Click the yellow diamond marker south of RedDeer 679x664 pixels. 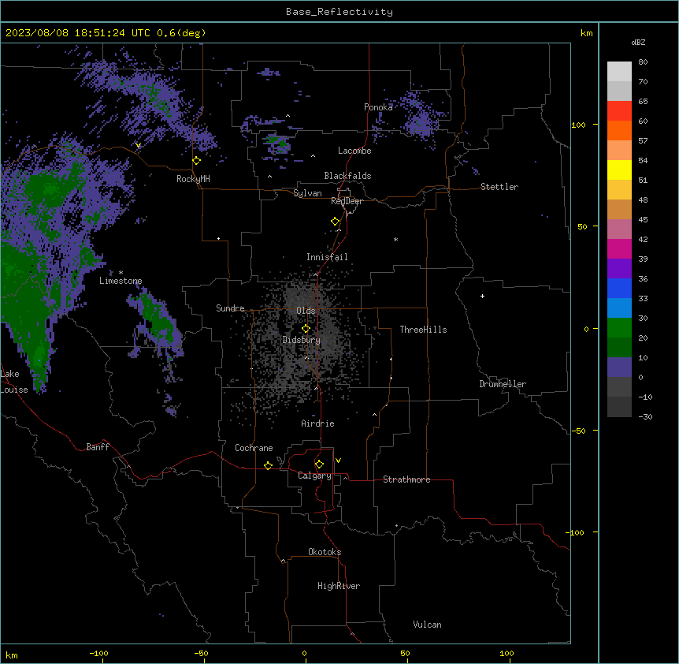[x=336, y=222]
